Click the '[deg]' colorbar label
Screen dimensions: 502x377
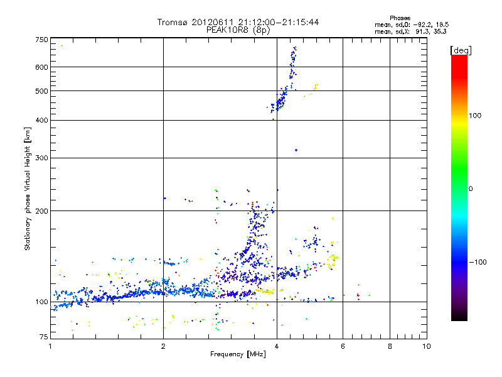click(x=461, y=50)
